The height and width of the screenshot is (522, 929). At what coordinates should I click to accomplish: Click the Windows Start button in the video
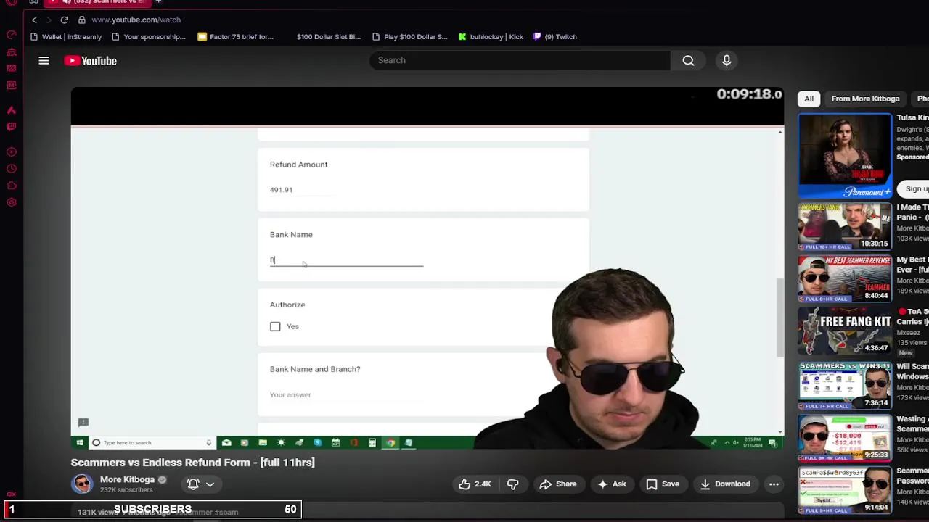pos(78,442)
